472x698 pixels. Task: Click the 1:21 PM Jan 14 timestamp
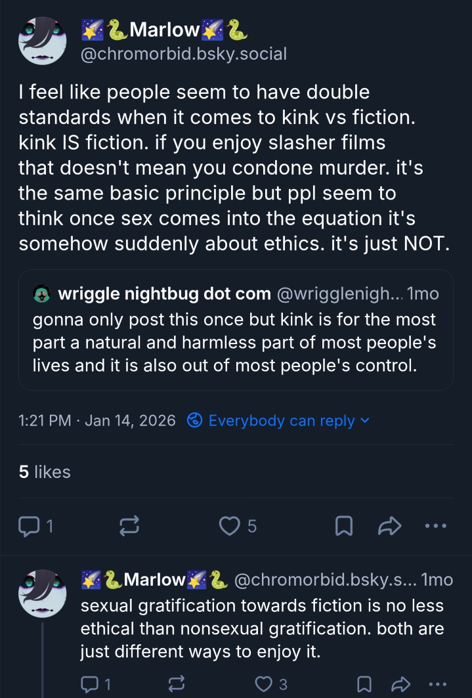coord(97,421)
